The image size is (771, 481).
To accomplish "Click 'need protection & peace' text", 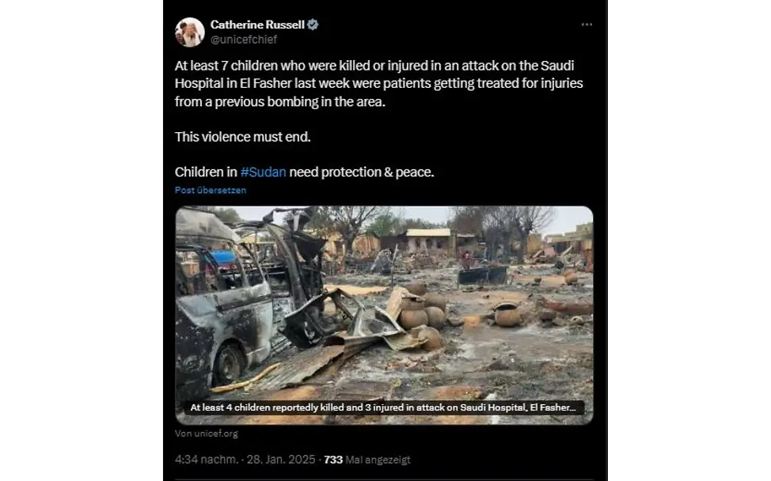I will [363, 172].
